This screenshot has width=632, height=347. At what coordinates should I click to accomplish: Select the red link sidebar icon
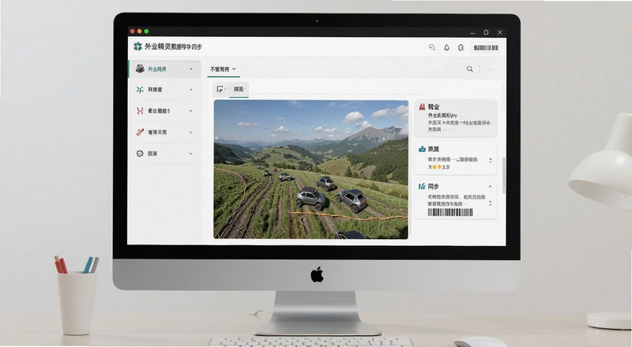point(140,132)
